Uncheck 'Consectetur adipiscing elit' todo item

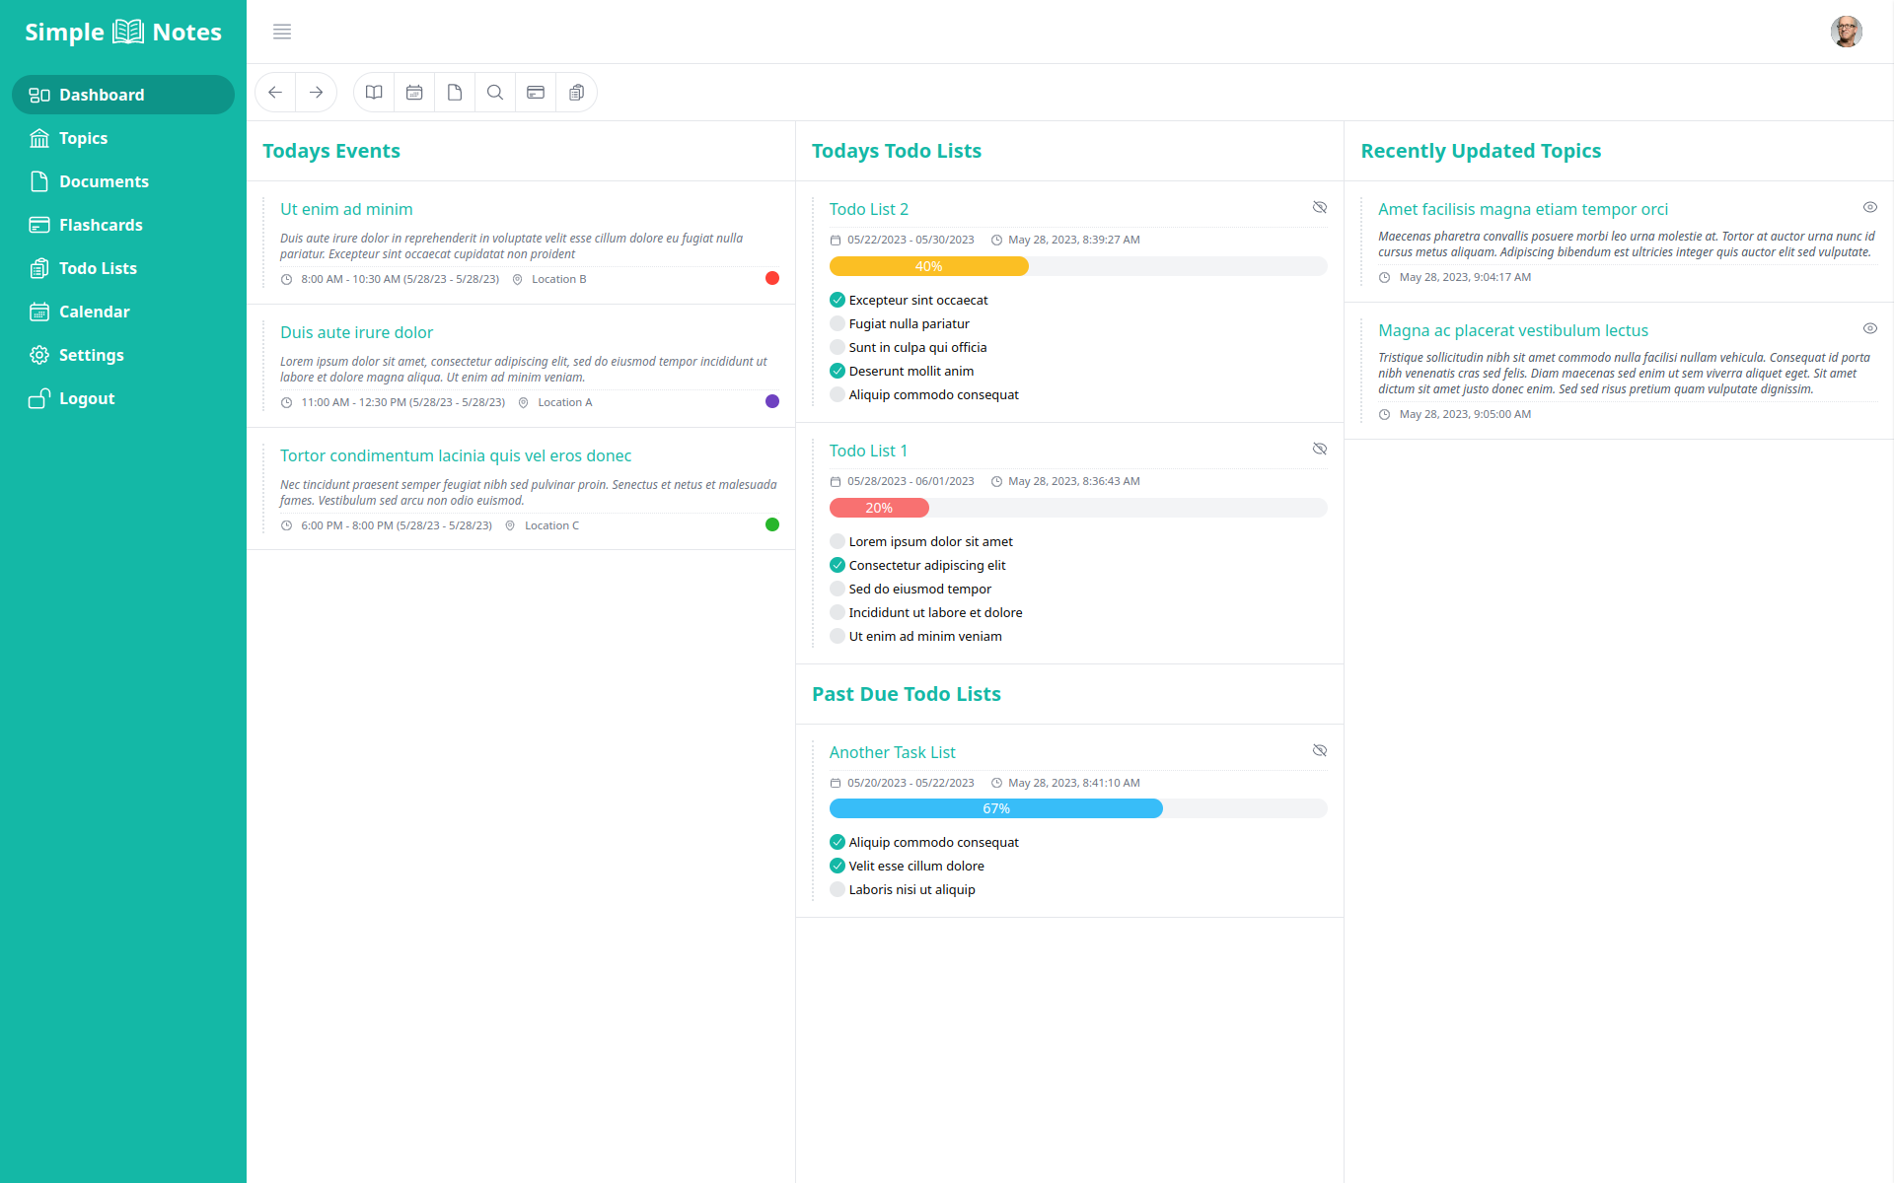click(838, 565)
